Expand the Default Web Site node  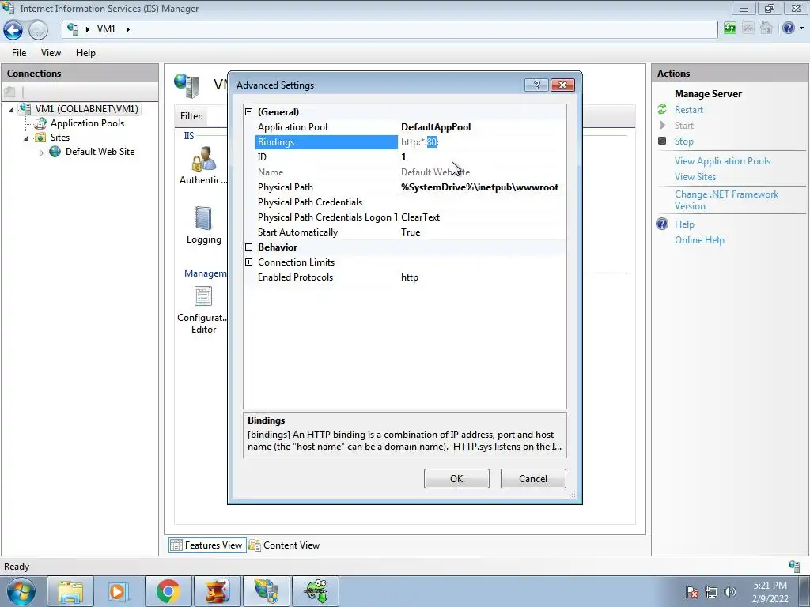[41, 153]
